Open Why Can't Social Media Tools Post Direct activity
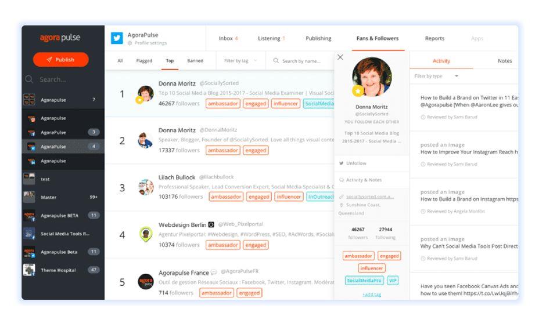This screenshot has height=327, width=546. tap(469, 246)
